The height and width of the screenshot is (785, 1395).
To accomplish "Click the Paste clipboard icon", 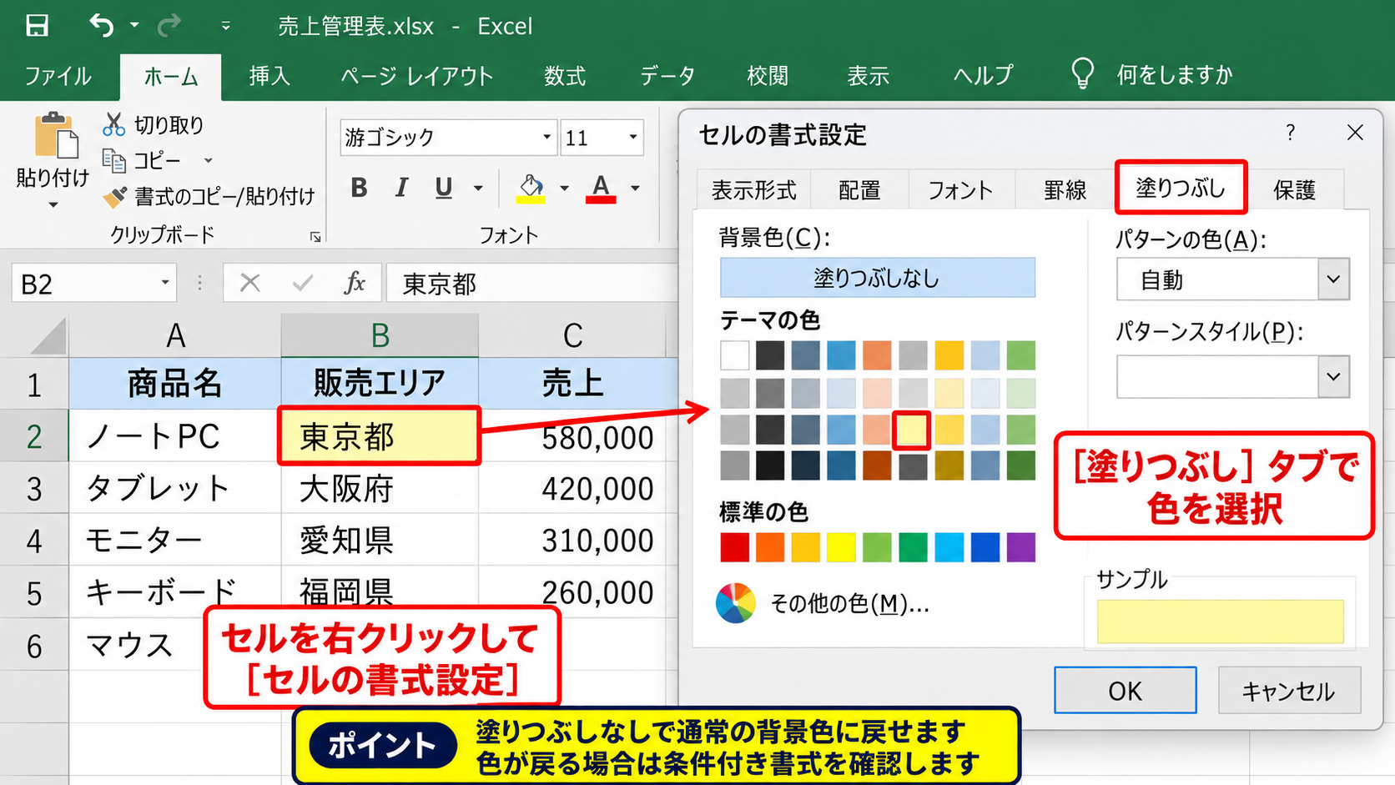I will [56, 135].
